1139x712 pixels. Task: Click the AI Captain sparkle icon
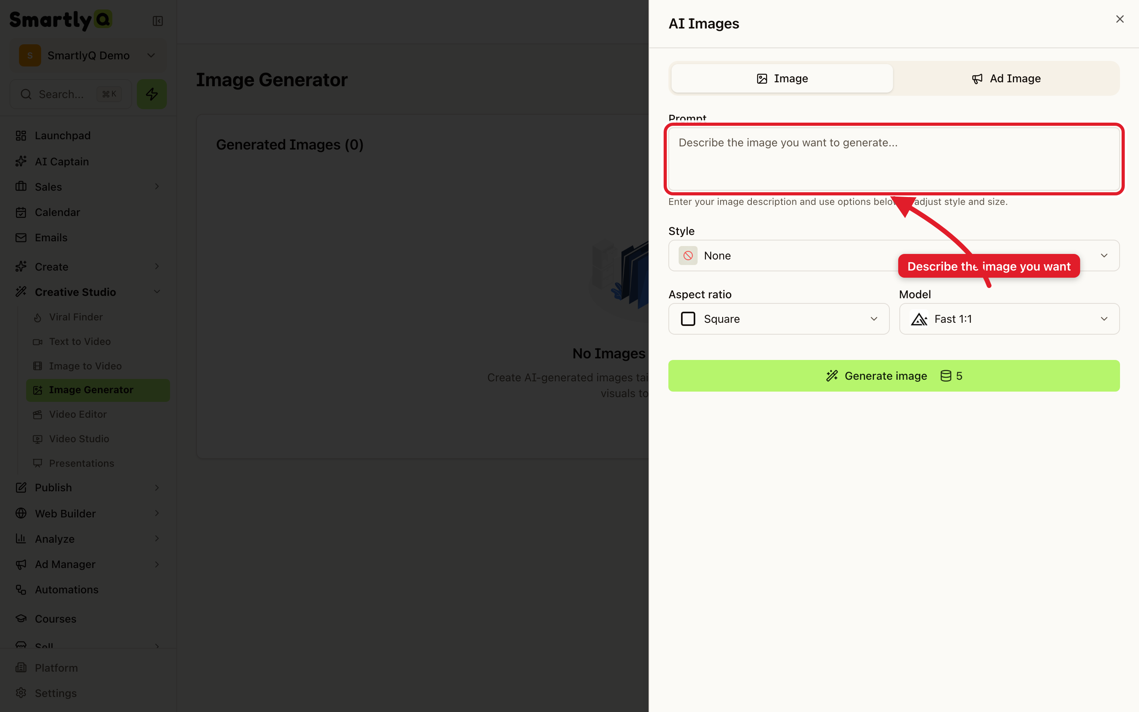coord(21,161)
